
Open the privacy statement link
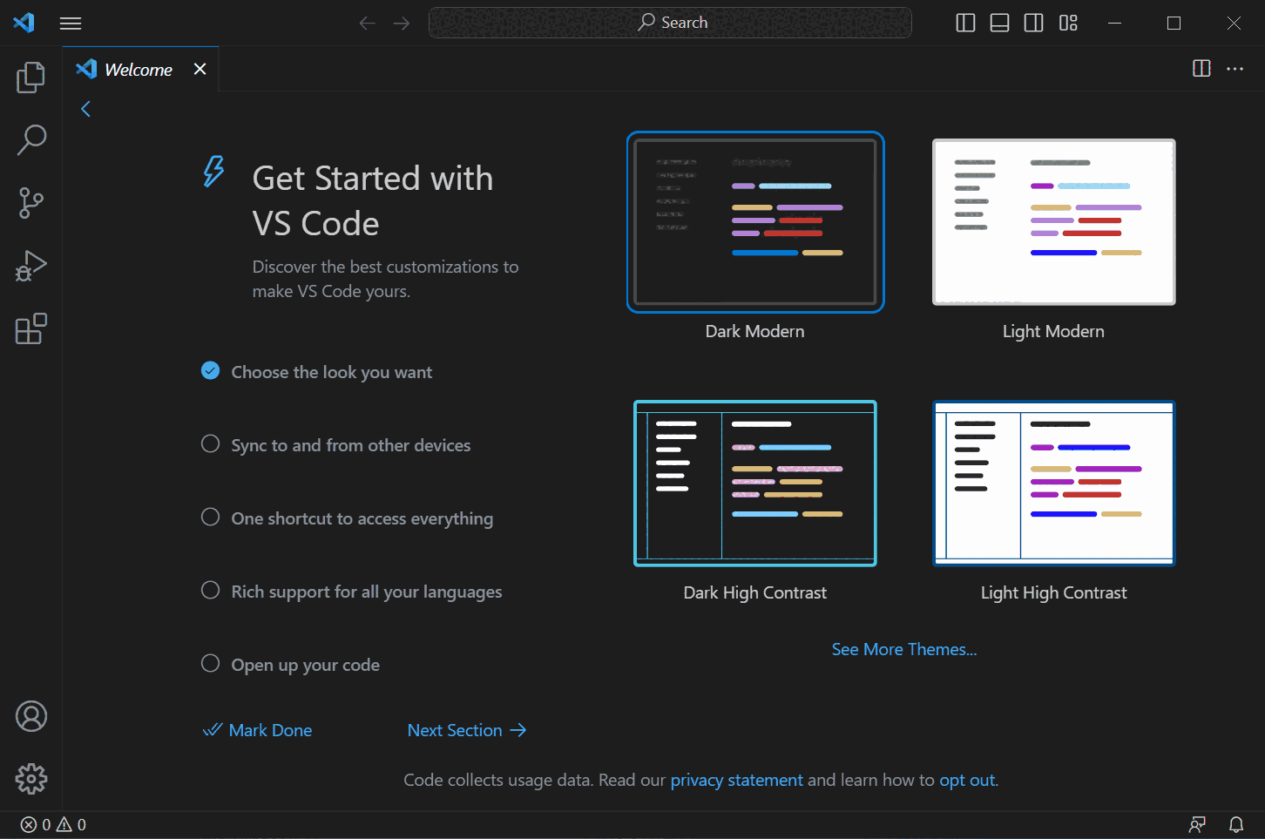pyautogui.click(x=736, y=779)
